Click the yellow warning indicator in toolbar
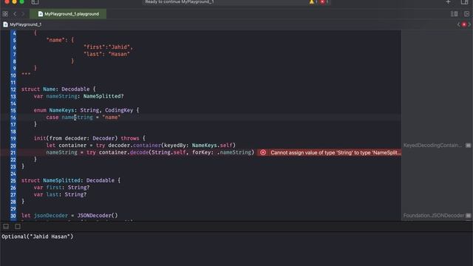473x266 pixels. point(313,1)
